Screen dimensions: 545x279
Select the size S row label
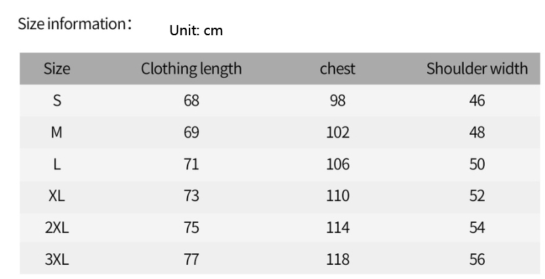[x=57, y=101]
